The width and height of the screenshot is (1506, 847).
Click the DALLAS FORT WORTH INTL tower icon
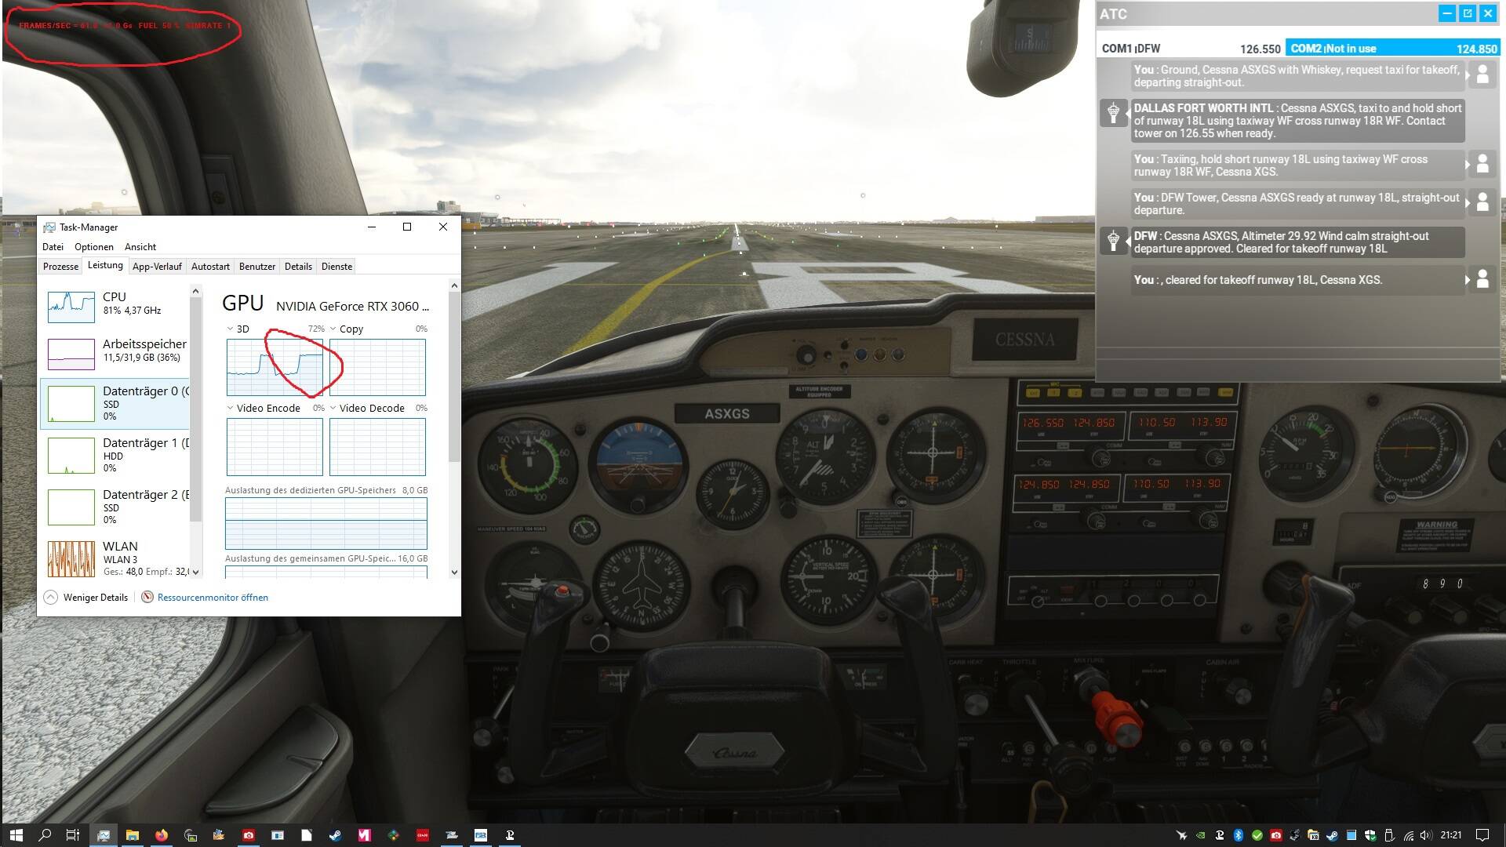click(1113, 114)
